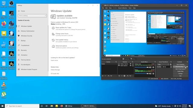Open the Fade transition dropdown
Image resolution: width=193 pixels, height=108 pixels.
[163, 64]
